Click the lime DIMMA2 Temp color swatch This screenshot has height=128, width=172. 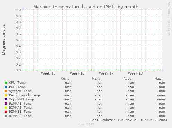coord(6,108)
